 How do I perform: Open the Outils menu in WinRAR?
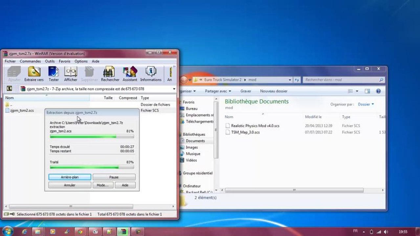pos(50,61)
